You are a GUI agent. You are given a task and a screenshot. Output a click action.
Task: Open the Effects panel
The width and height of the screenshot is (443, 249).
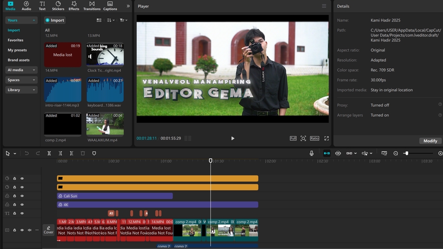point(74,6)
